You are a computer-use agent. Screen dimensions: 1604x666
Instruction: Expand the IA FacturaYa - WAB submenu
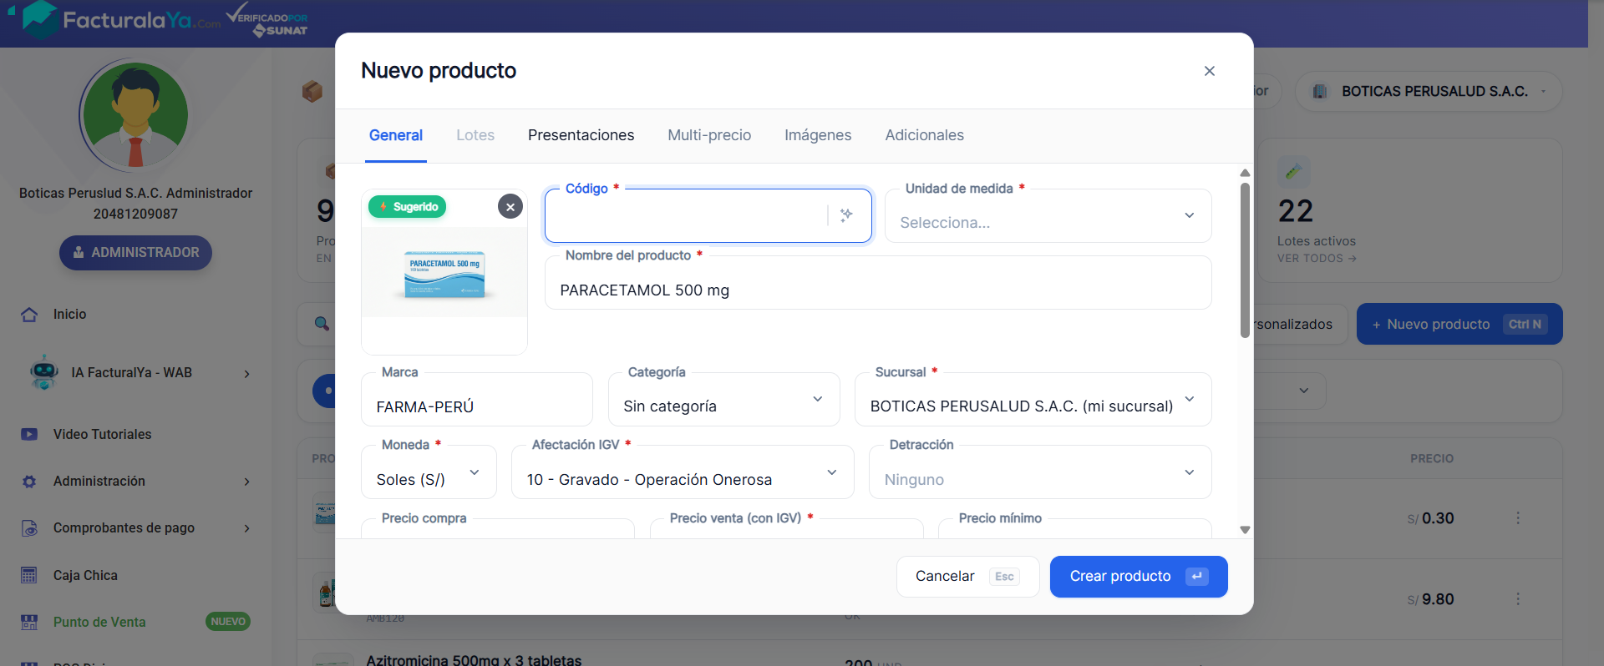click(246, 374)
